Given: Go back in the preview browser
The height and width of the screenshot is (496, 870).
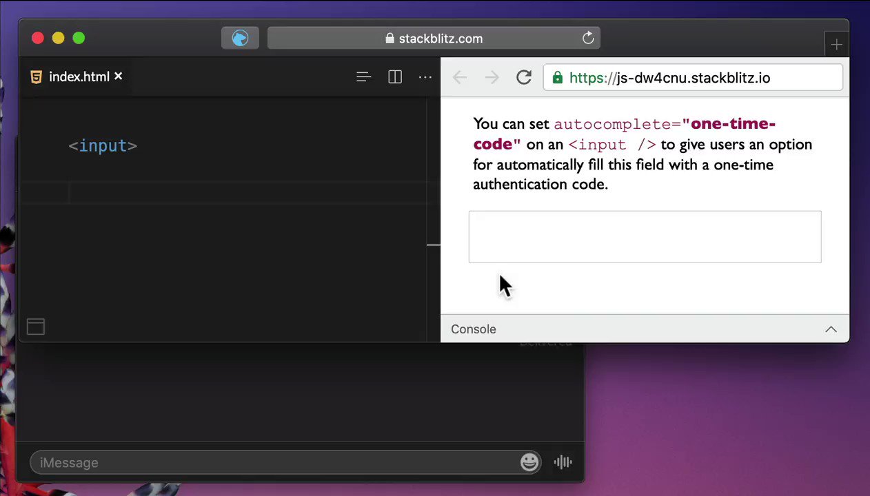Looking at the screenshot, I should [459, 77].
